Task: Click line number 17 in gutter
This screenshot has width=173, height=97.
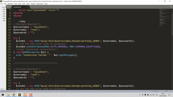Action: pos(9,38)
